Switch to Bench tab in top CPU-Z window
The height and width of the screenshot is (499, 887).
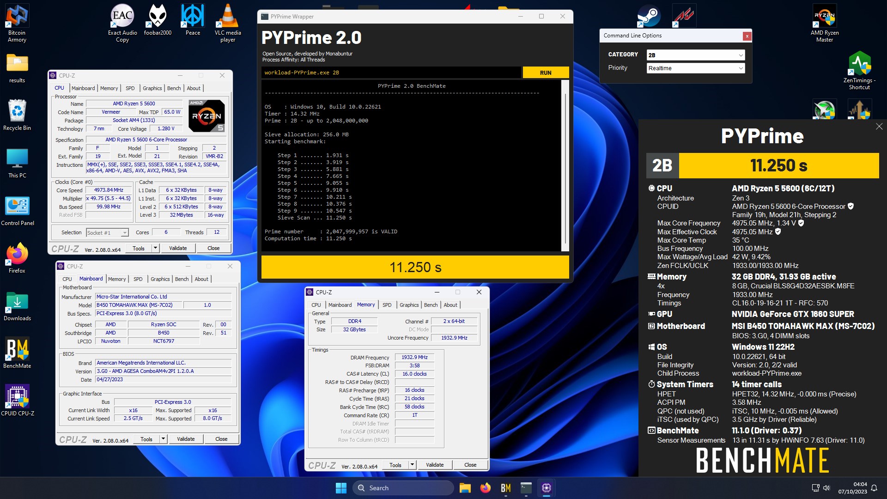click(x=174, y=88)
